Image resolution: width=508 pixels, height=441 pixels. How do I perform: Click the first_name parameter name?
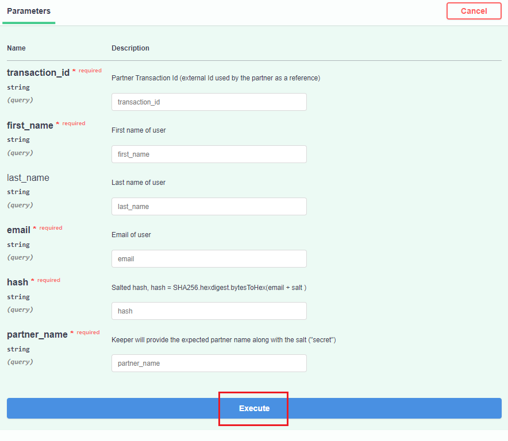pyautogui.click(x=30, y=125)
